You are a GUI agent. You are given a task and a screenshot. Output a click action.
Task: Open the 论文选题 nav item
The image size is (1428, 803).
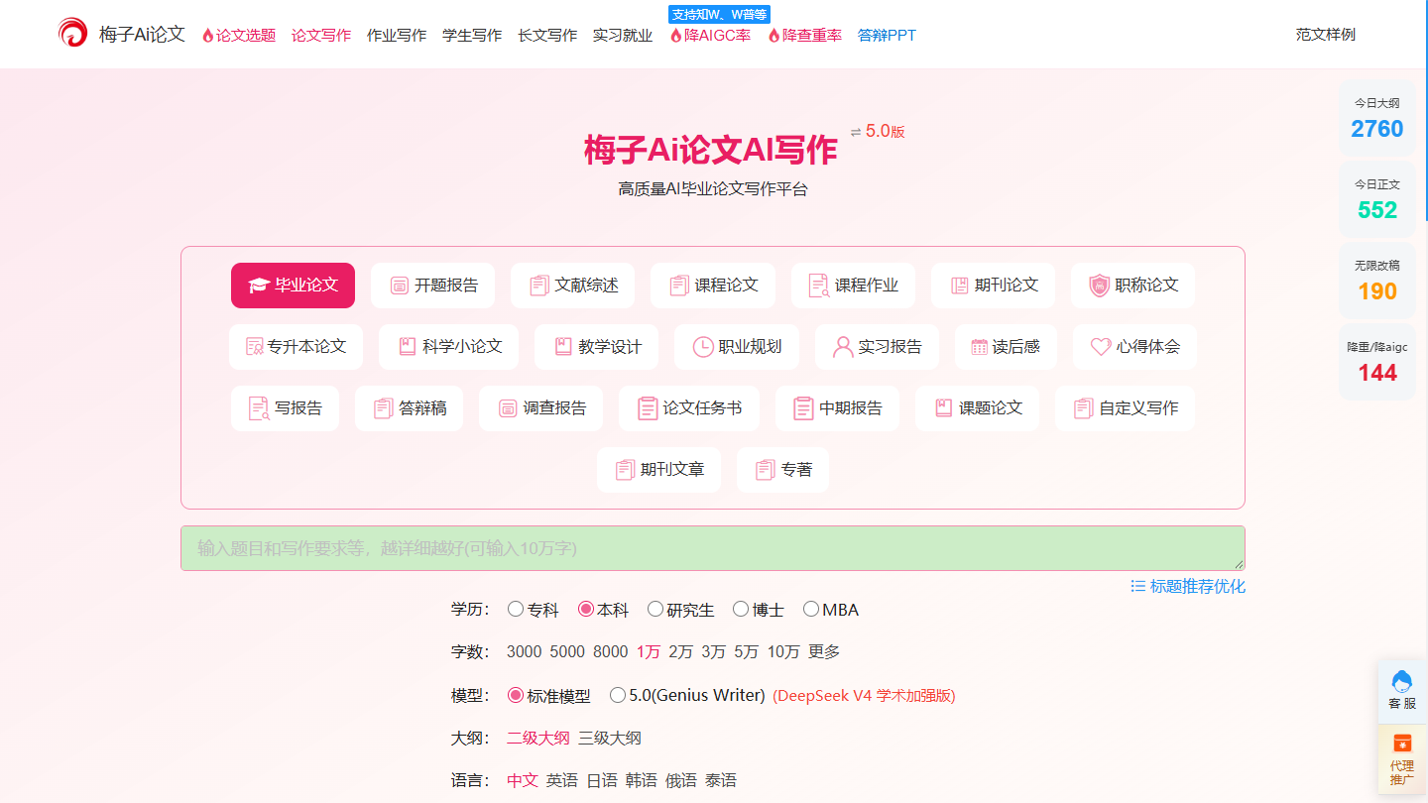coord(239,35)
